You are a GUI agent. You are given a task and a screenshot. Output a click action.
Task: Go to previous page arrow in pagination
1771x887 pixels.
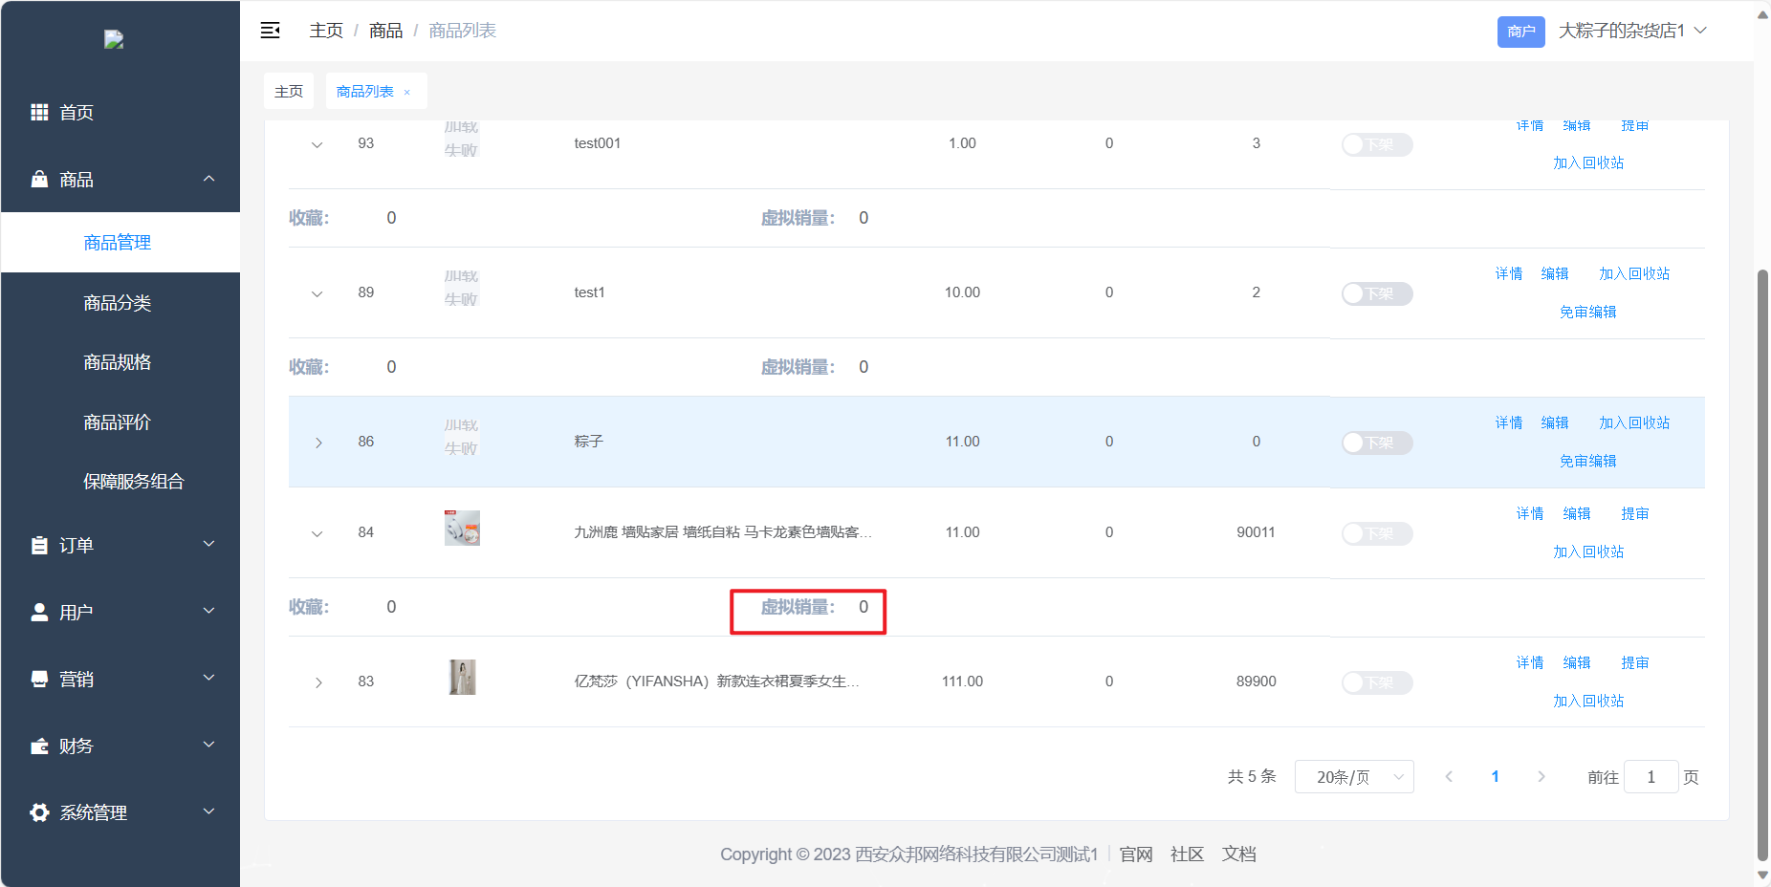coord(1449,776)
